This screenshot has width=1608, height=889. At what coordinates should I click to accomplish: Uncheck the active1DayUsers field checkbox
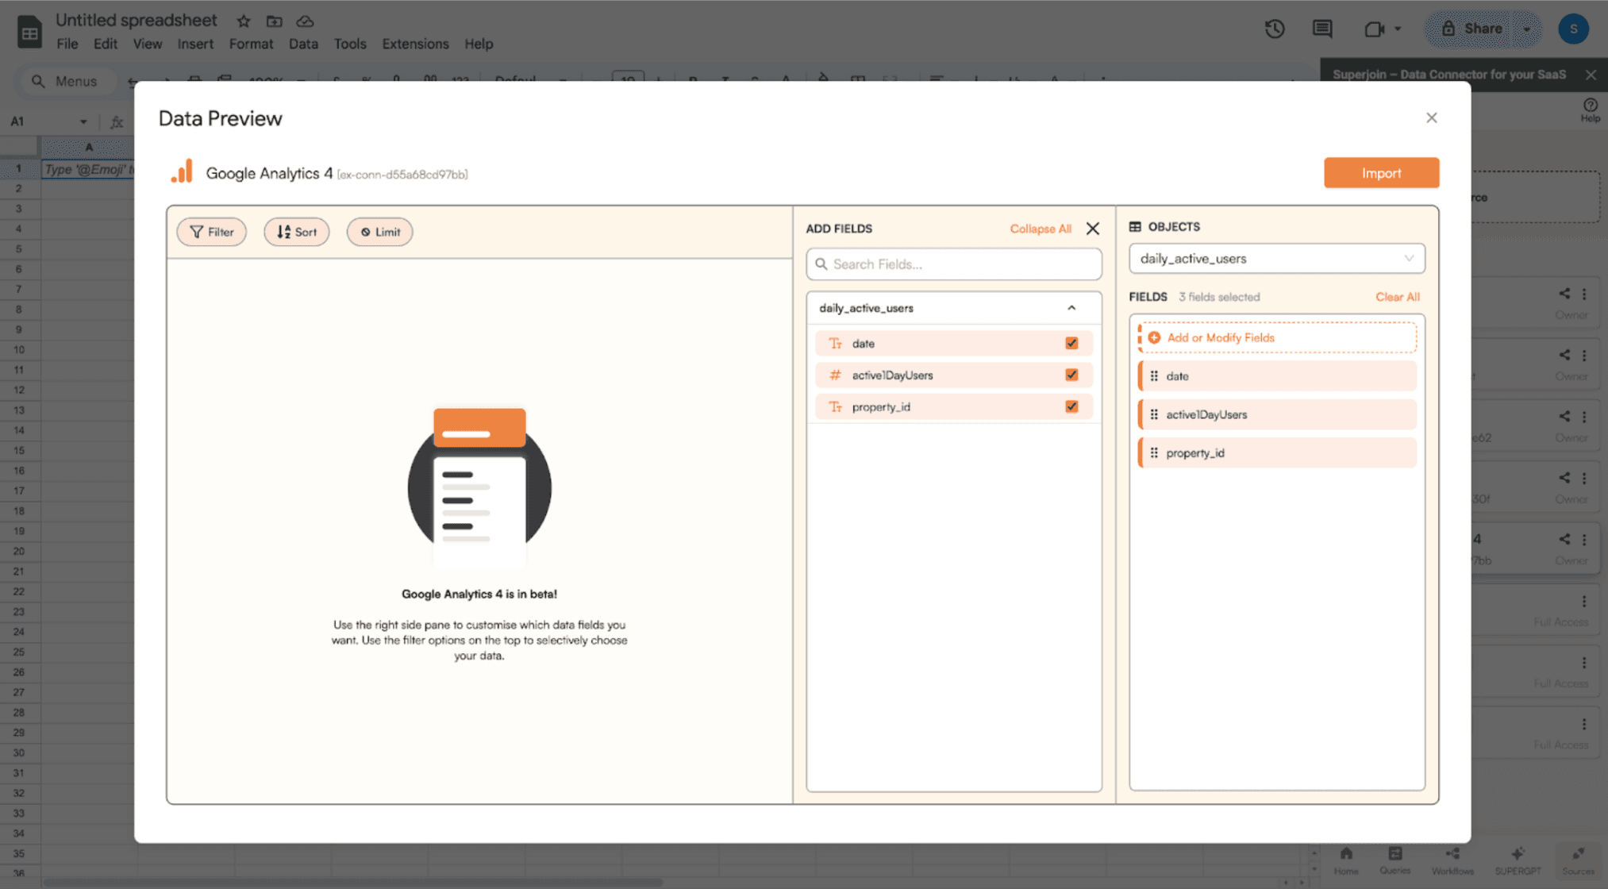pyautogui.click(x=1071, y=375)
